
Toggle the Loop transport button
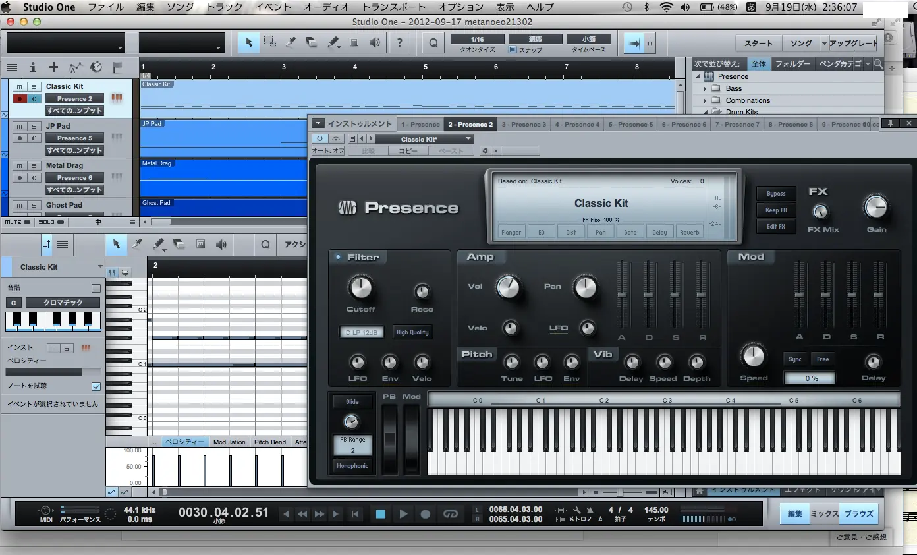451,514
